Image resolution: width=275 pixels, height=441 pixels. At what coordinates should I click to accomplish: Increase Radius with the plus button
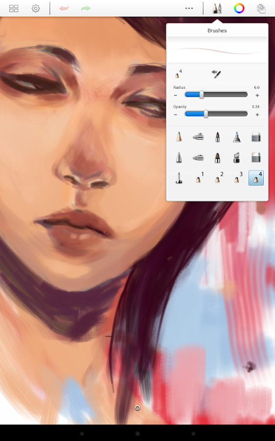click(x=257, y=96)
